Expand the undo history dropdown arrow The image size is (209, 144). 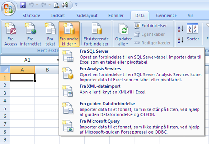[37, 5]
